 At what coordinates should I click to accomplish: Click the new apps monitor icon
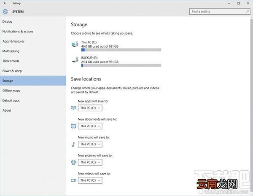73,108
